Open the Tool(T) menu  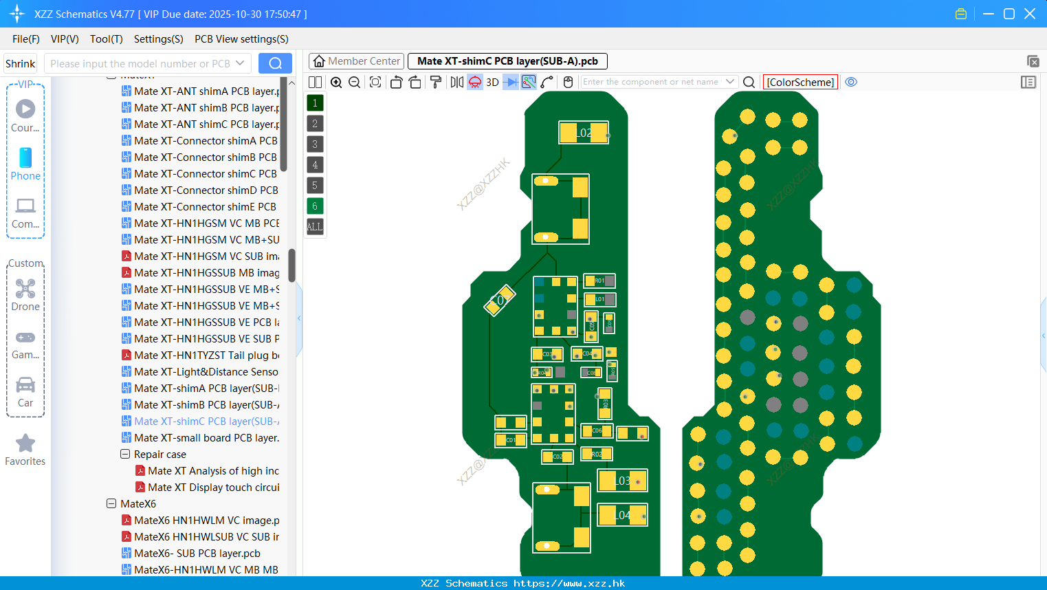click(x=107, y=39)
